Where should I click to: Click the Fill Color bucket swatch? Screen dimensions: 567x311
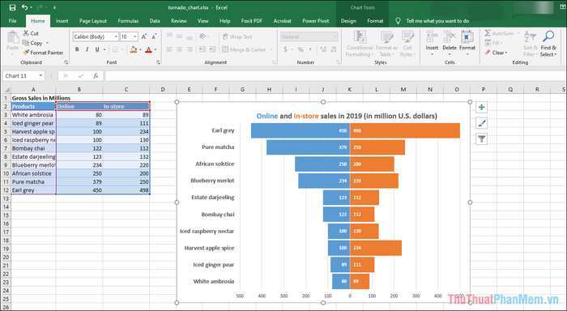[x=134, y=49]
